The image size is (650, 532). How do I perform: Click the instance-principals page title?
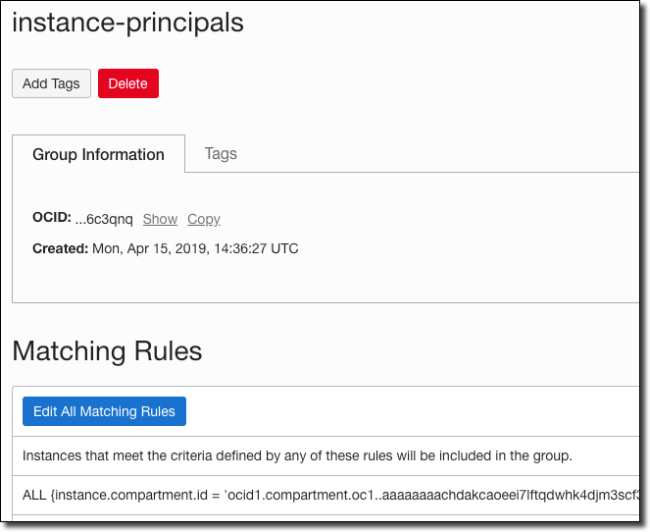127,24
